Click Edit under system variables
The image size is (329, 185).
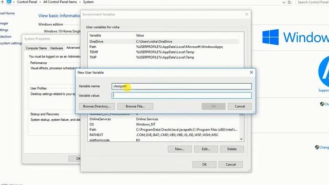(206, 149)
